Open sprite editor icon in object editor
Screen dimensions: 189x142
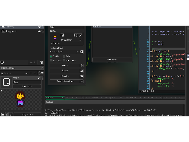click(x=76, y=35)
